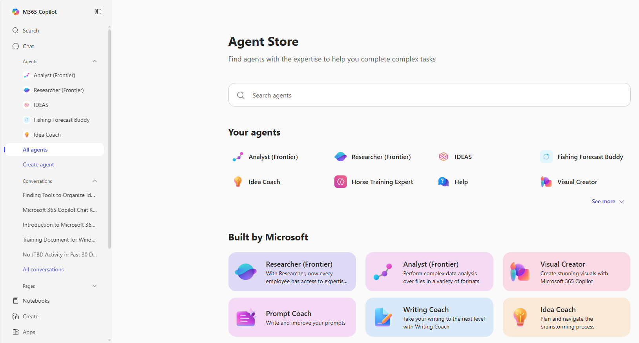Select the IDEAS agent in the sidebar
Image resolution: width=639 pixels, height=343 pixels.
tap(40, 105)
